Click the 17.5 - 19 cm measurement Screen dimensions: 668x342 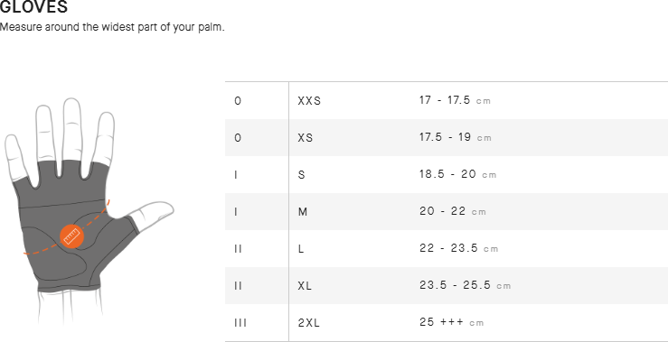(x=456, y=138)
